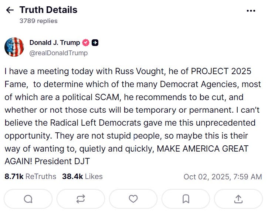Click the 'MAKE AMERICA GREAT' text line
Screen dimensions: 268x222
[203, 149]
